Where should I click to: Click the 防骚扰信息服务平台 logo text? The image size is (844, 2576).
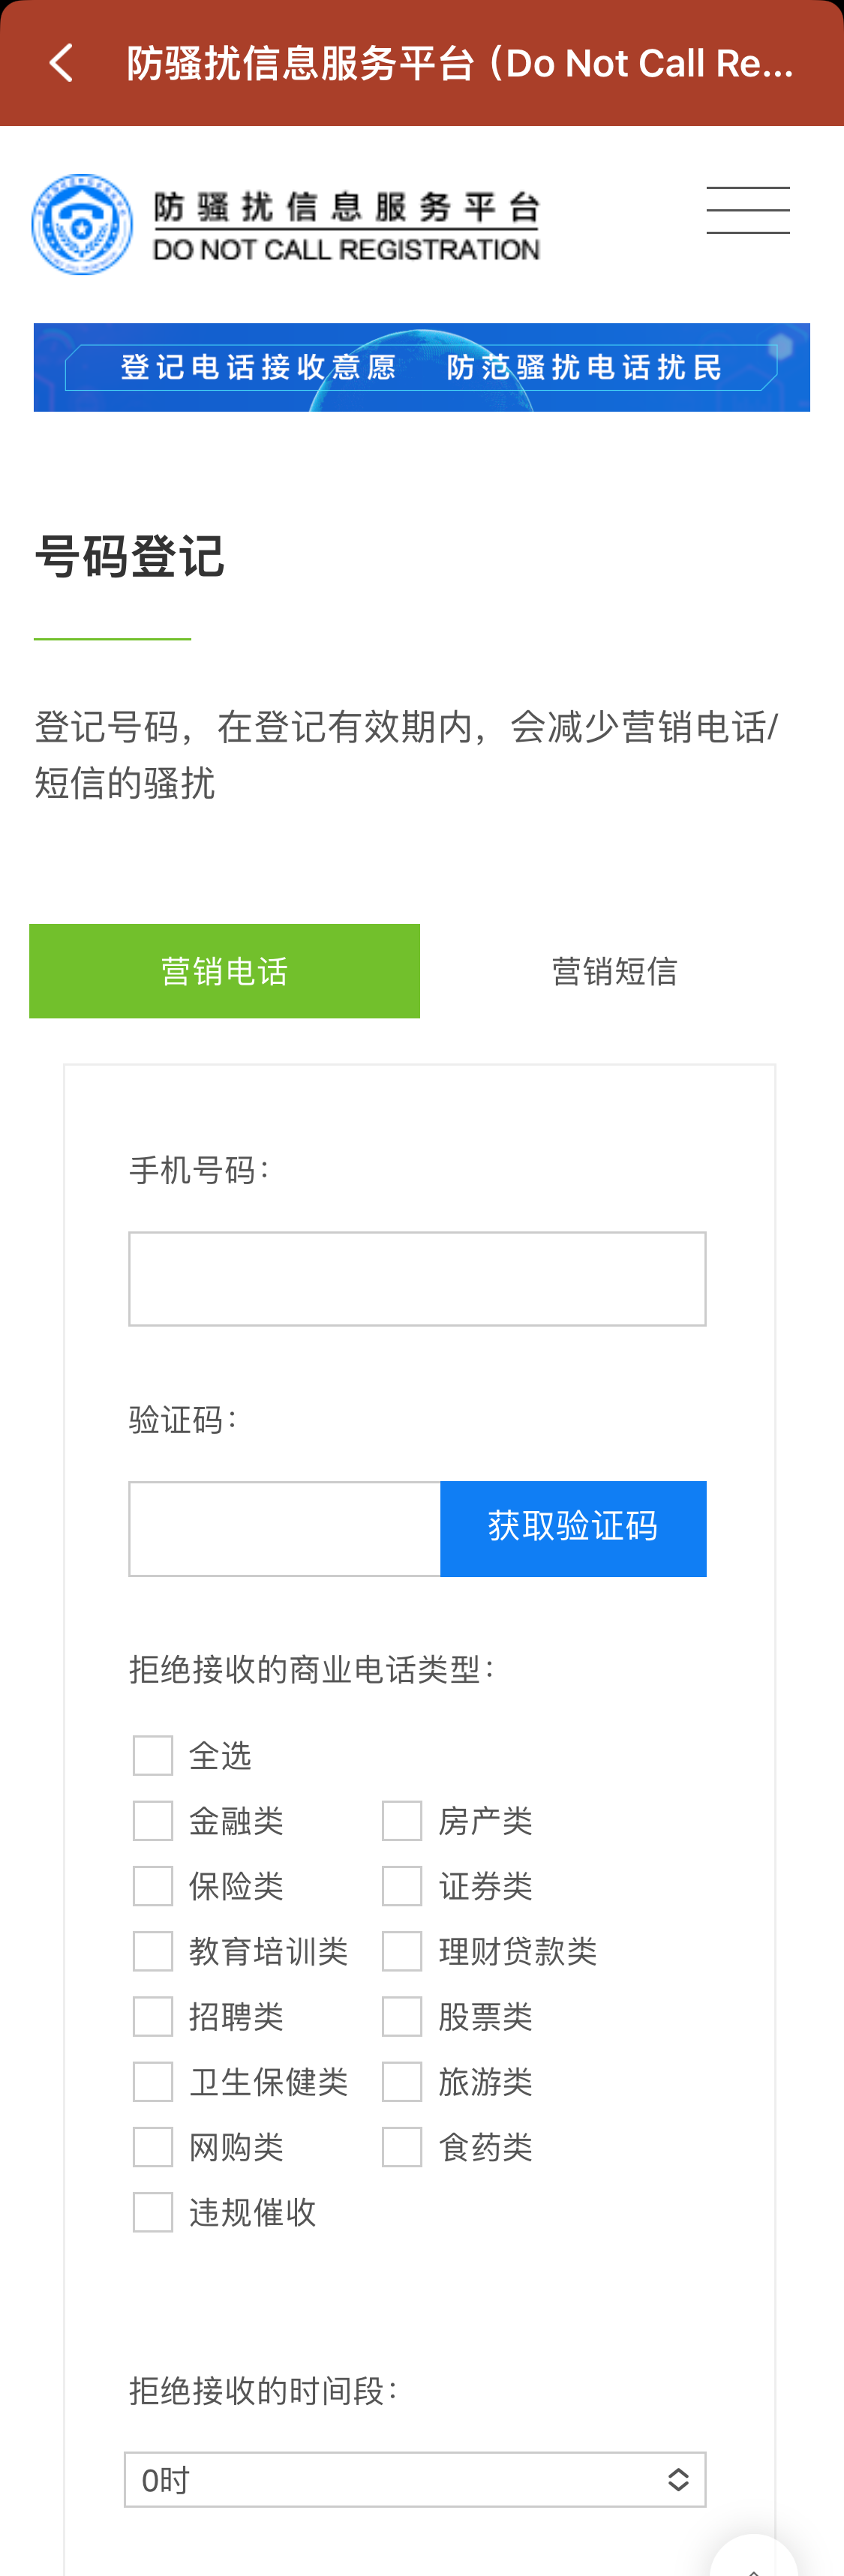tap(346, 226)
